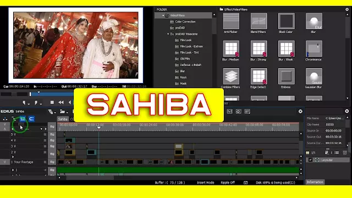This screenshot has width=352, height=198.
Task: Click the Stop playback button
Action: point(52,102)
